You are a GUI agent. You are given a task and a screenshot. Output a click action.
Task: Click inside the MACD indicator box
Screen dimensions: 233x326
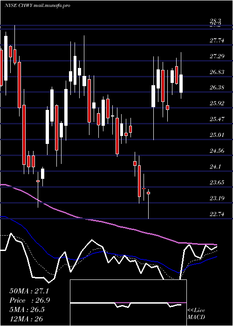(x=128, y=303)
